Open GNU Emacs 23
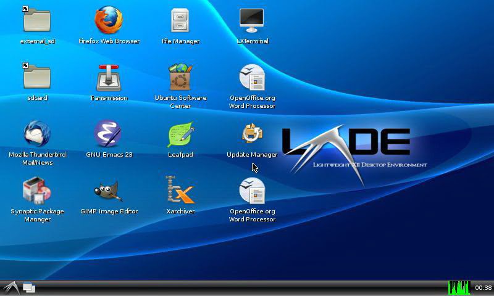Image resolution: width=494 pixels, height=296 pixels. 108,133
